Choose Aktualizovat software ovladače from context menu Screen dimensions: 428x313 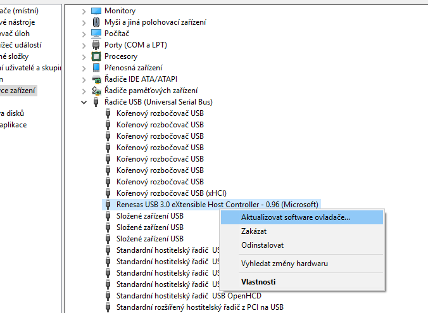coord(295,217)
